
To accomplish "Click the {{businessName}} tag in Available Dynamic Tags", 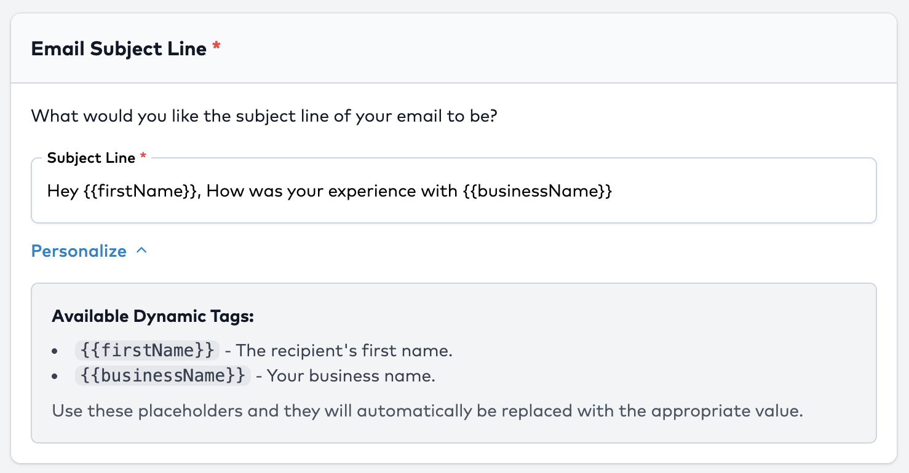I will tap(162, 376).
